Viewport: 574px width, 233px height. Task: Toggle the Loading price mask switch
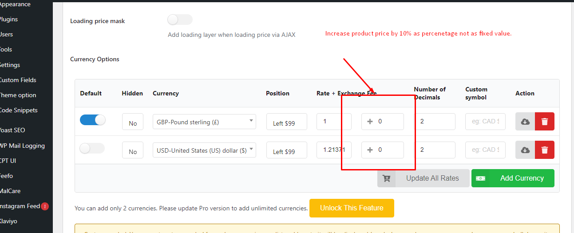(x=180, y=20)
